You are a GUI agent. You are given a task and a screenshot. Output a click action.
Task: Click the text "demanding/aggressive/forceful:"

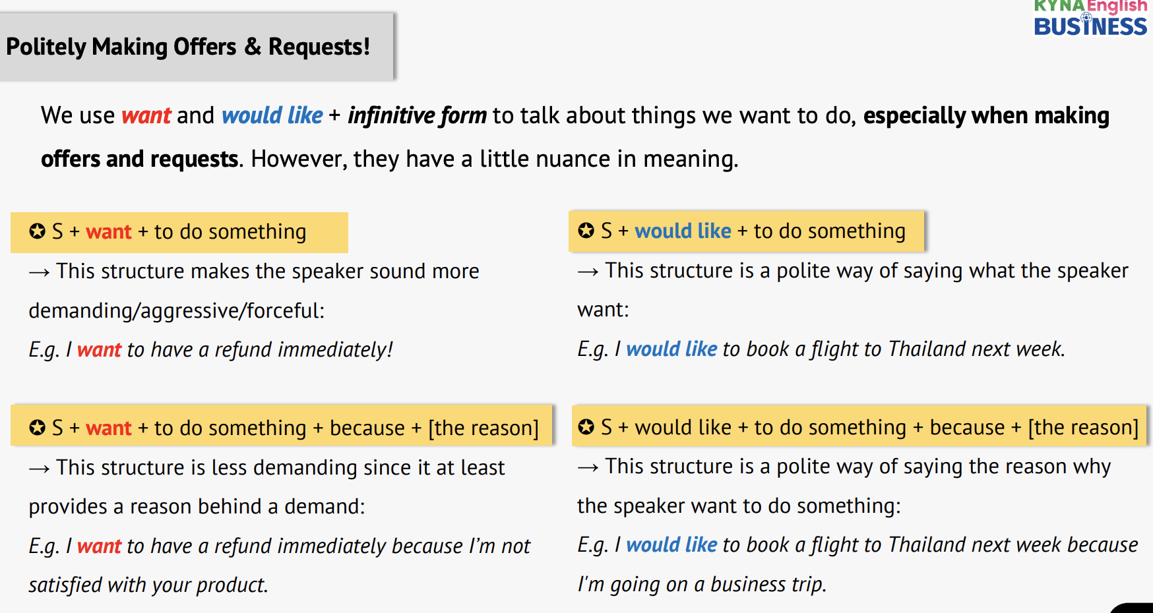click(x=177, y=310)
